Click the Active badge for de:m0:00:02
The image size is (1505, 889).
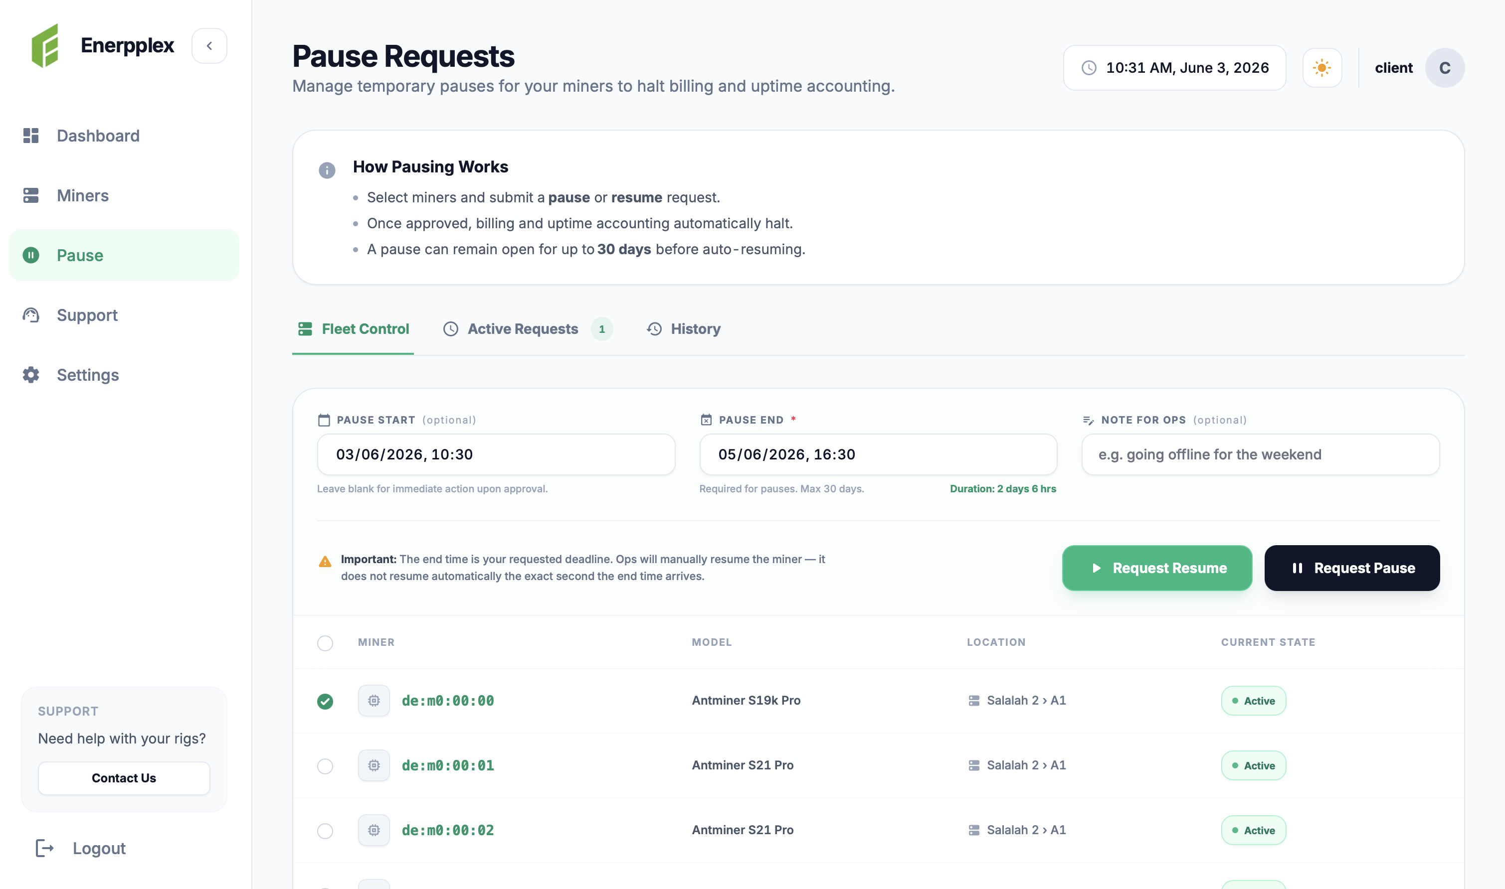[x=1253, y=830]
